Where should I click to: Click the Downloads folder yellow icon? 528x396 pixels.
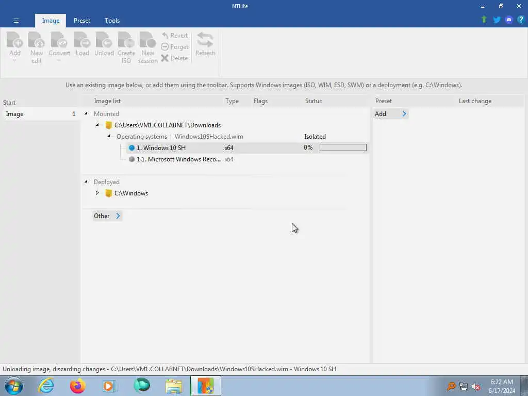click(108, 125)
